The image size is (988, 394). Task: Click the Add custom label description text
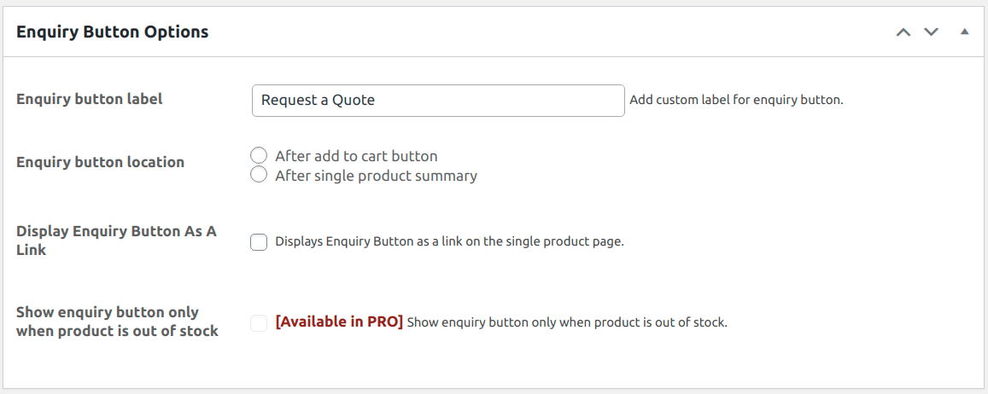(x=736, y=101)
